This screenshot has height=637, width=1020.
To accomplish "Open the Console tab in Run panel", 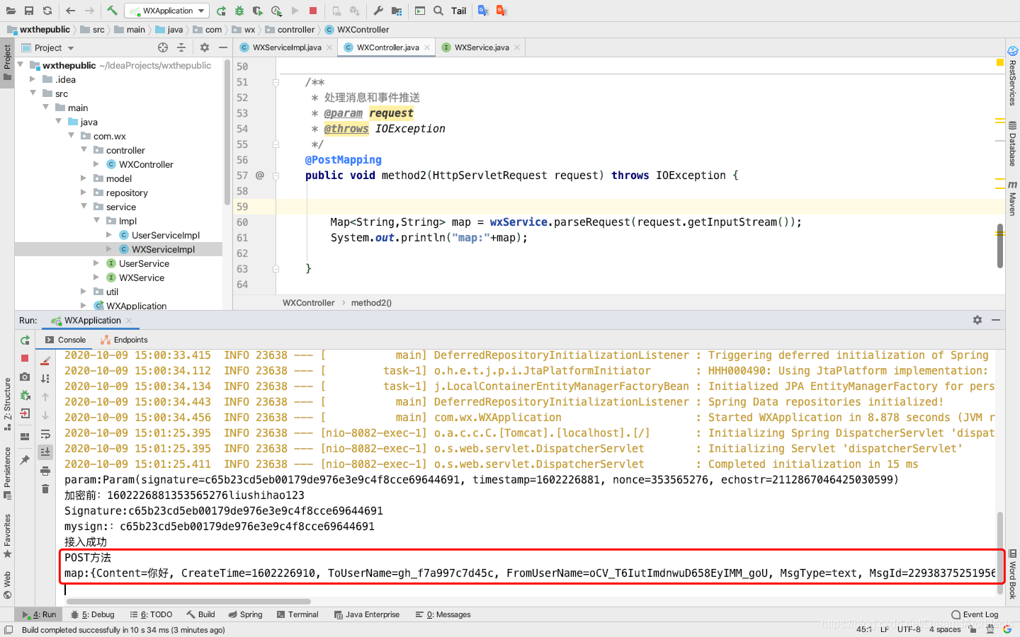I will point(65,340).
